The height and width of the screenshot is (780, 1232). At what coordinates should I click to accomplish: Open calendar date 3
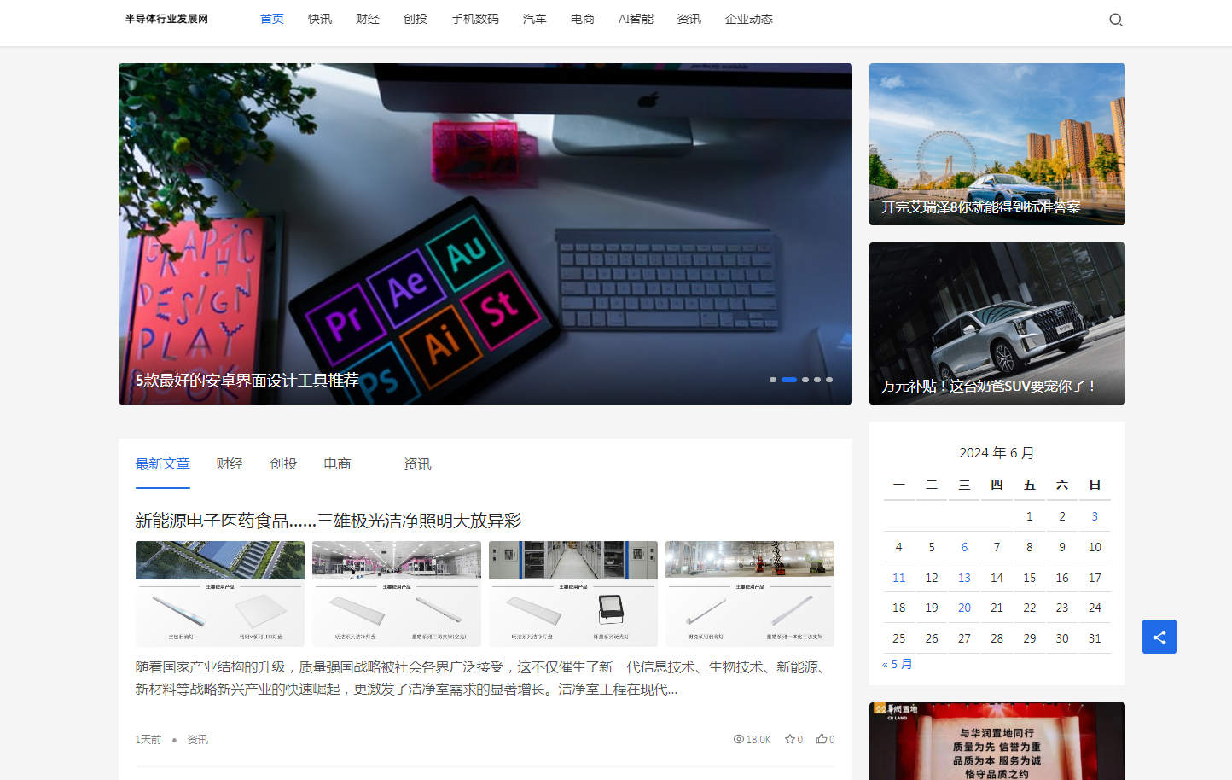click(1095, 516)
